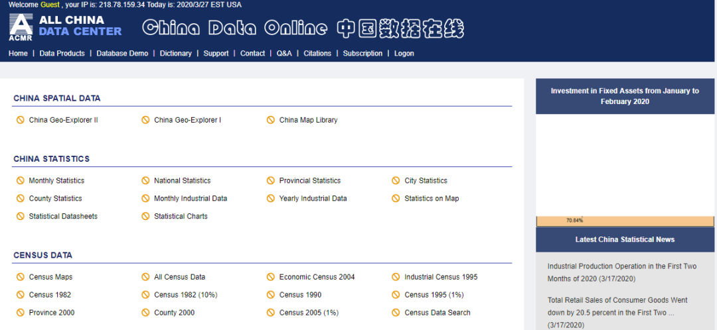717x330 pixels.
Task: Click the ACMR All China Data Center logo
Action: [x=65, y=28]
